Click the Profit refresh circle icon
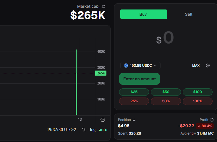217x142 pixels. 212,120
